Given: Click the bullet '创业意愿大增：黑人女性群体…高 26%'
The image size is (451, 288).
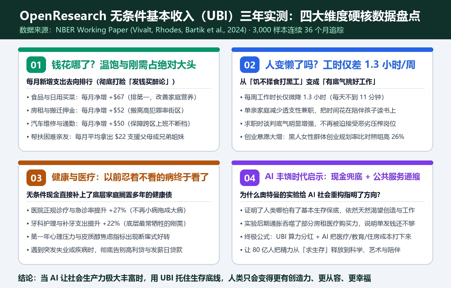Looking at the screenshot, I should coord(322,137).
